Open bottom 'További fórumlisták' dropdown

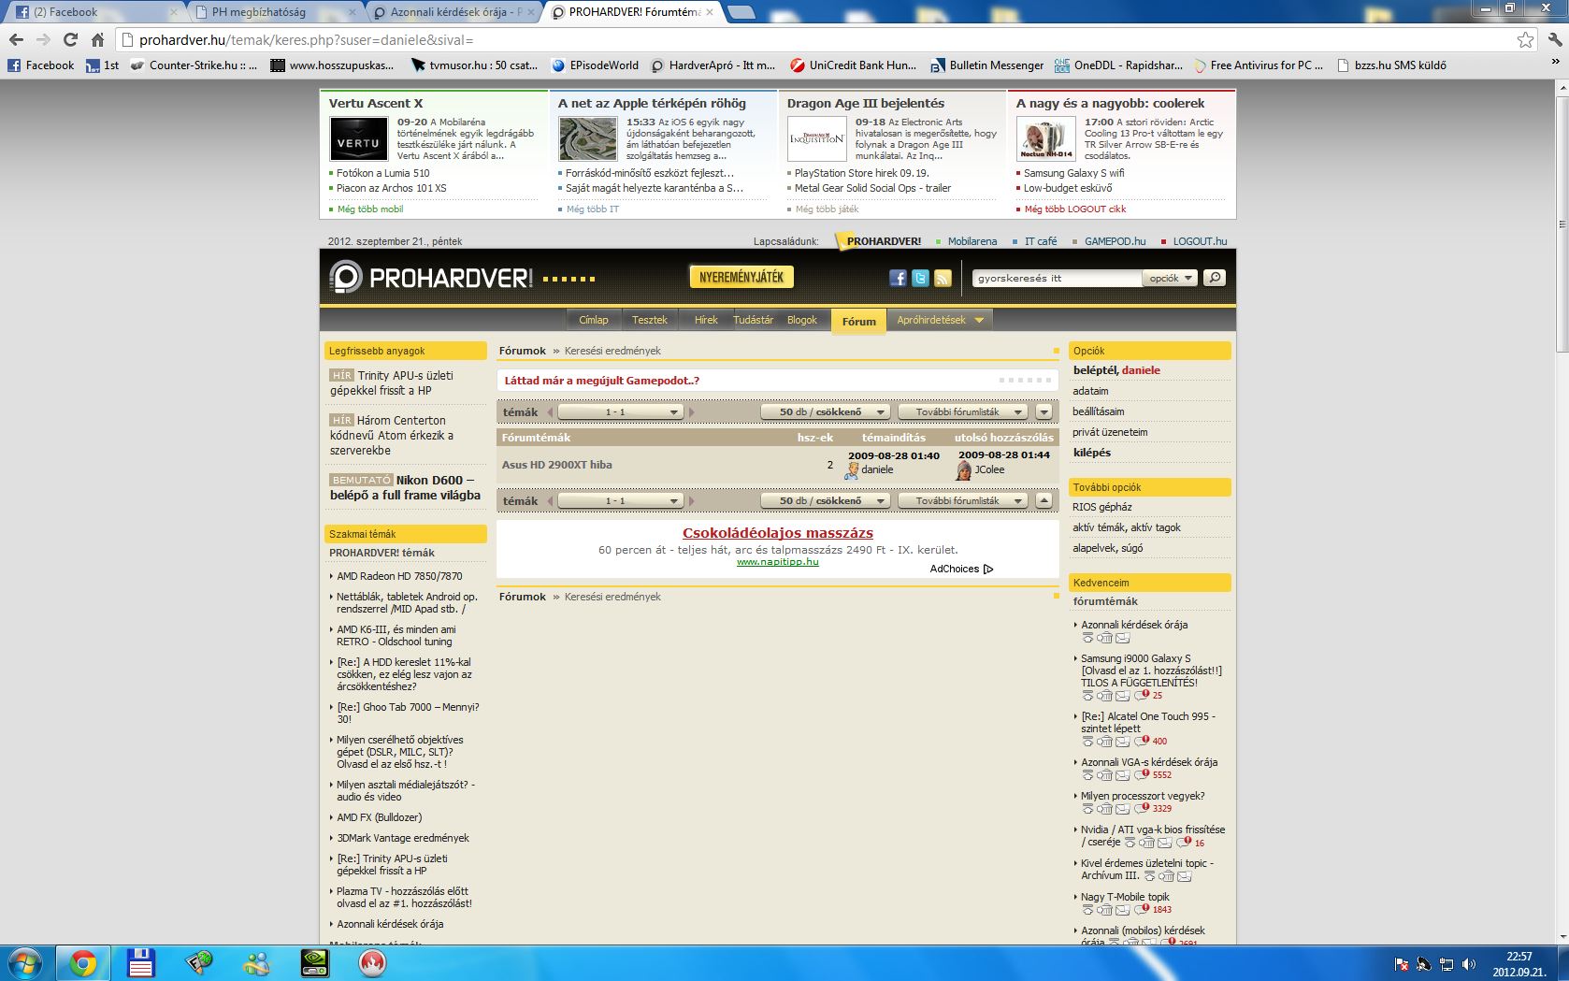point(963,501)
